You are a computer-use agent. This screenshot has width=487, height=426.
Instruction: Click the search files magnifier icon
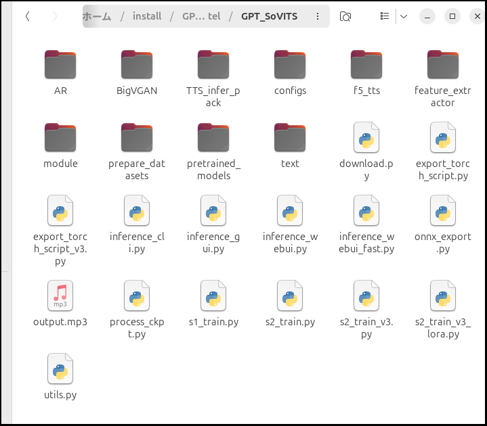click(x=345, y=16)
